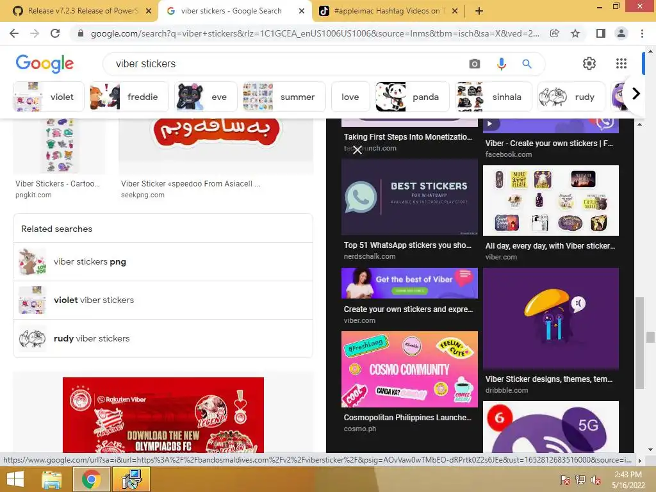Screen dimensions: 656x492
Task: Close the Release v7.2.3 tab
Action: (x=149, y=12)
